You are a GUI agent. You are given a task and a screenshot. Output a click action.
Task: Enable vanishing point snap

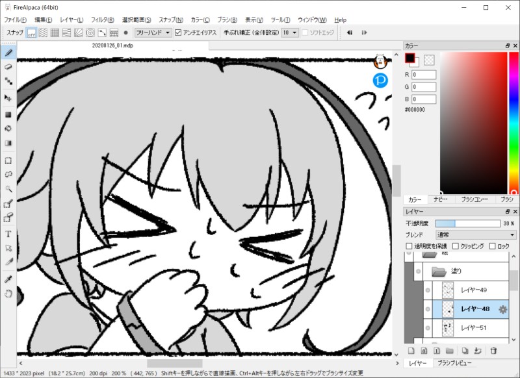[67, 32]
